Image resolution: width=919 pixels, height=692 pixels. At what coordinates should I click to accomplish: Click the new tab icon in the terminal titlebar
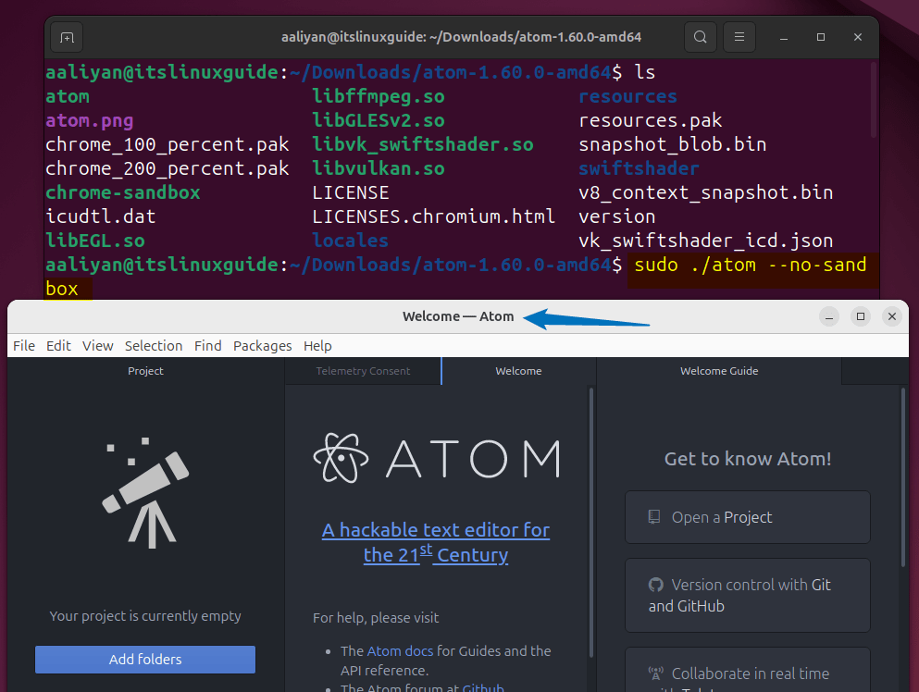click(x=65, y=37)
